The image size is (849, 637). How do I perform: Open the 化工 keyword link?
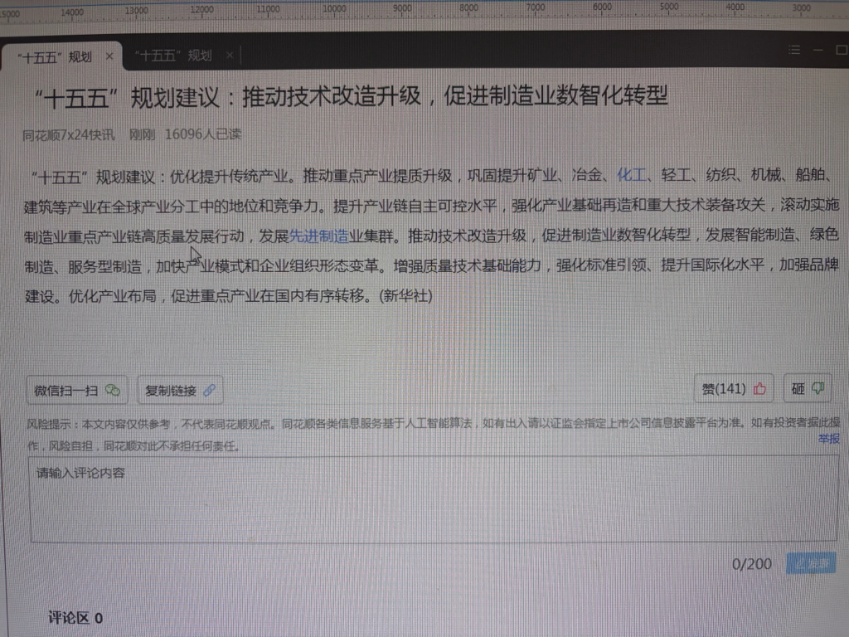click(x=631, y=175)
